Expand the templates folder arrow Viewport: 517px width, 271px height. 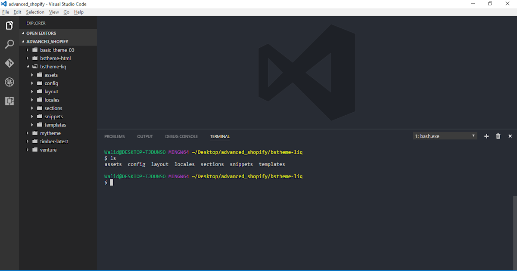[32, 125]
